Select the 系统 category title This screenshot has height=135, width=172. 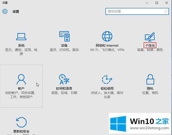point(21,45)
